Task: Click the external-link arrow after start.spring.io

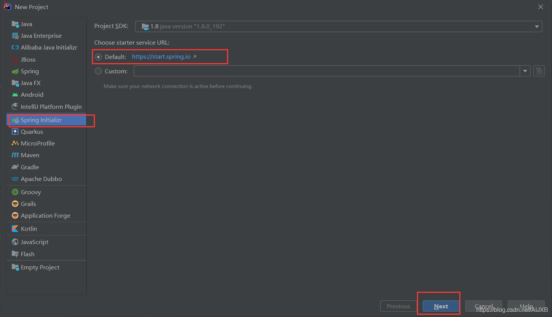Action: [x=195, y=57]
